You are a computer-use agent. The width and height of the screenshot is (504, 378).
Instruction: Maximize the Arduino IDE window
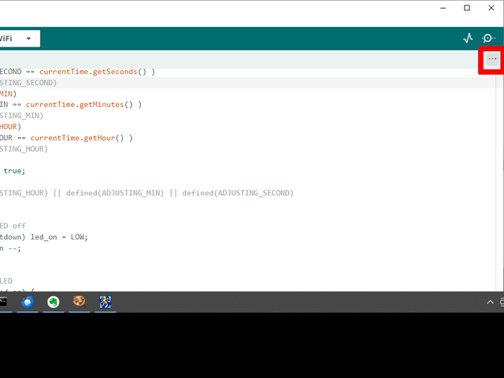(x=467, y=8)
